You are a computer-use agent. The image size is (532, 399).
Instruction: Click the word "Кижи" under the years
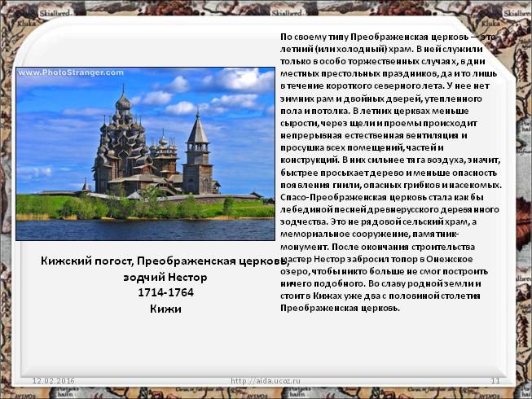165,309
